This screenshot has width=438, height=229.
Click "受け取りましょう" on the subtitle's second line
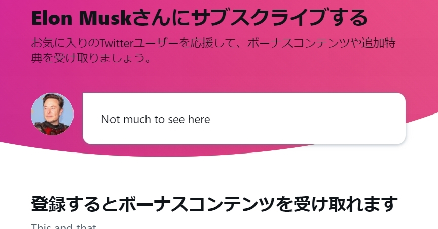[102, 58]
